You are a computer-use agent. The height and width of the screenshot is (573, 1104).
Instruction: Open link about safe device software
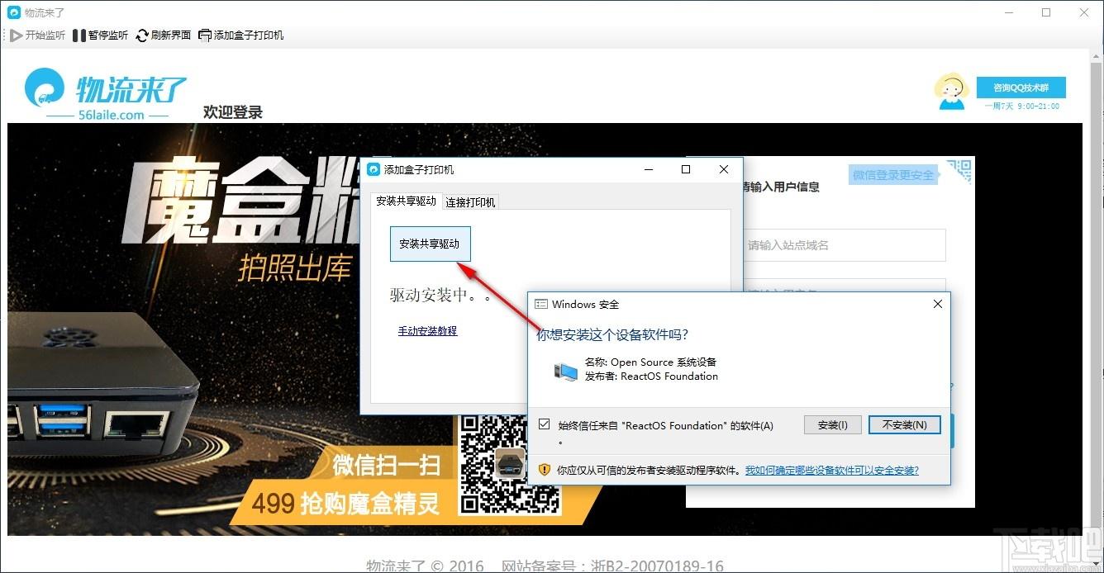pos(832,471)
